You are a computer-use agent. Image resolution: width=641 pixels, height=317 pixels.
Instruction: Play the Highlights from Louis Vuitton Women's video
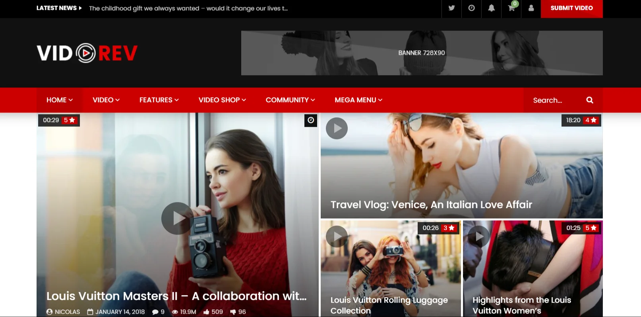(479, 236)
